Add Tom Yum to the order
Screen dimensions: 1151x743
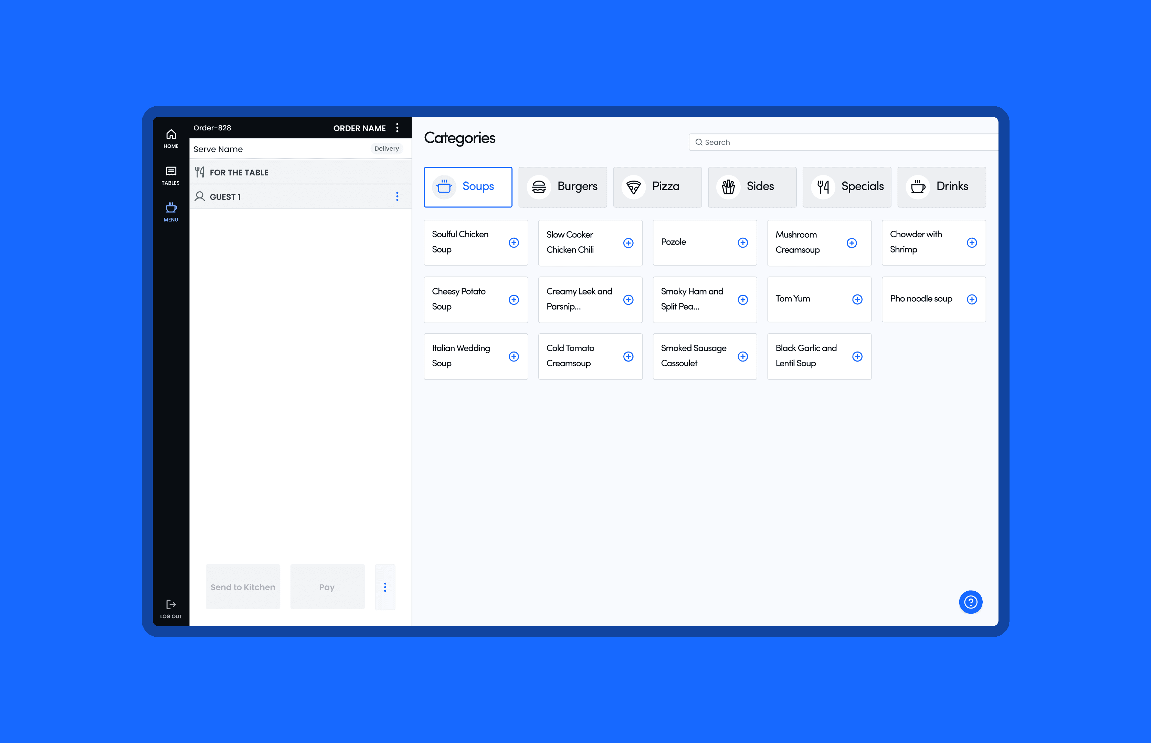(857, 299)
